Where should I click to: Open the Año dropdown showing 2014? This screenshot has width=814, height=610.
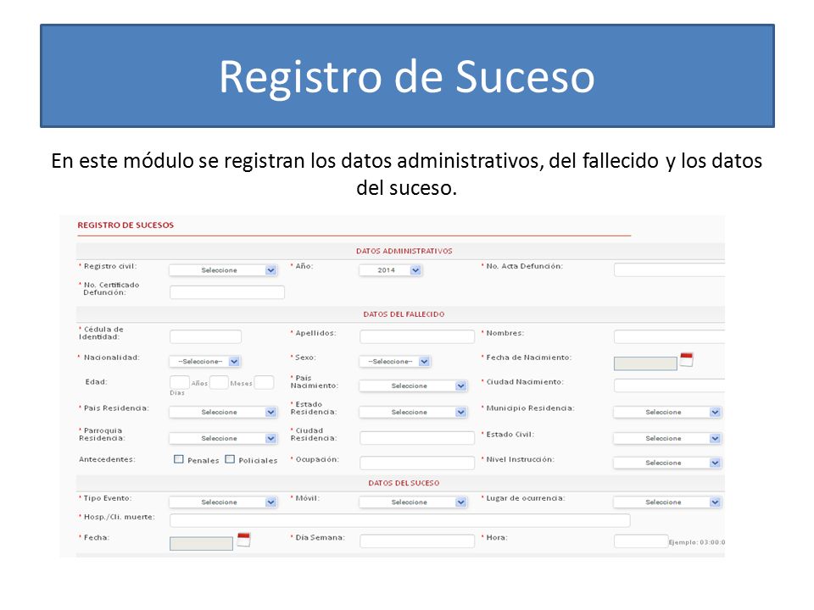[x=390, y=270]
